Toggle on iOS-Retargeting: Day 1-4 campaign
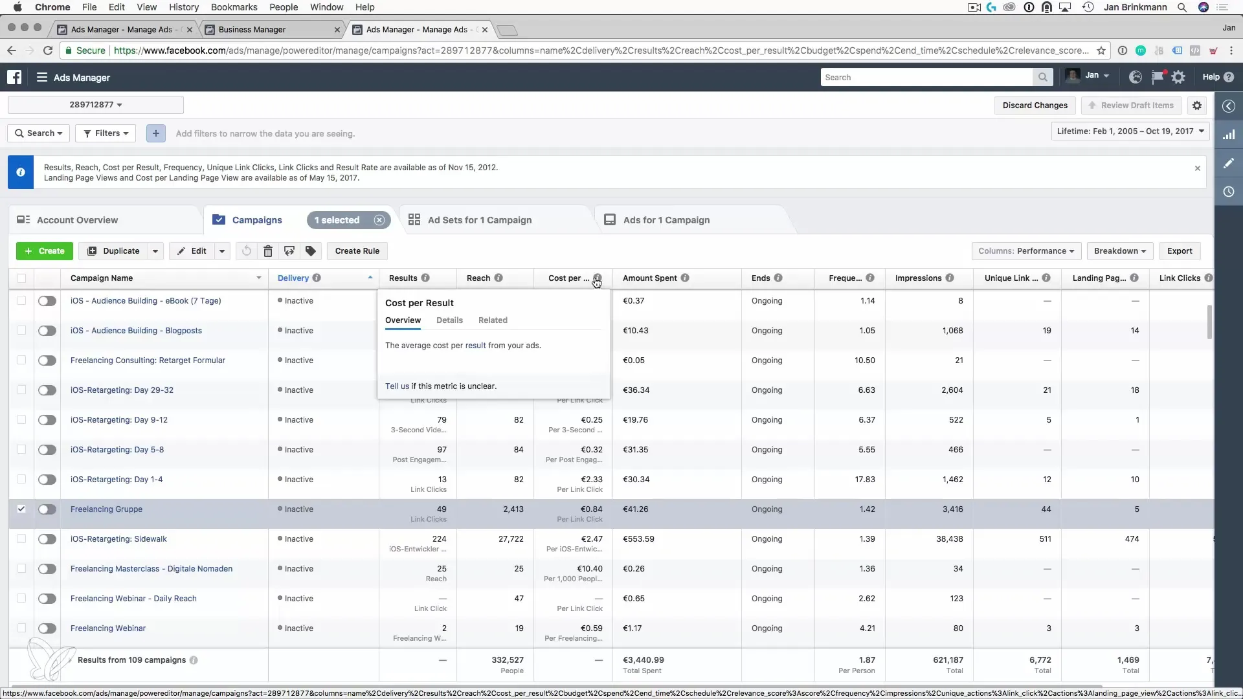The image size is (1243, 699). pos(47,480)
